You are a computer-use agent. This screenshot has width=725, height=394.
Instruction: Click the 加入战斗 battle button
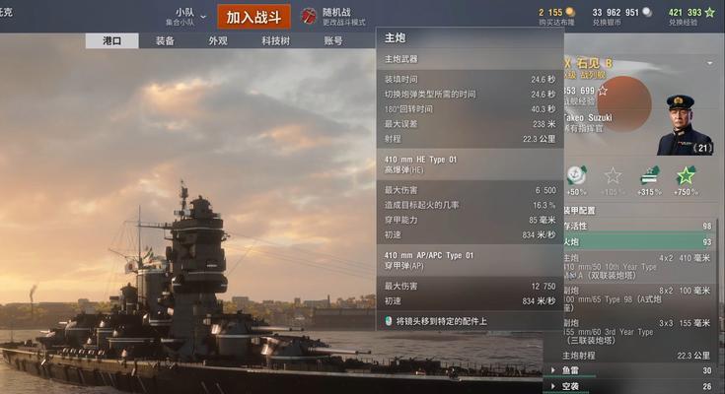[x=254, y=17]
